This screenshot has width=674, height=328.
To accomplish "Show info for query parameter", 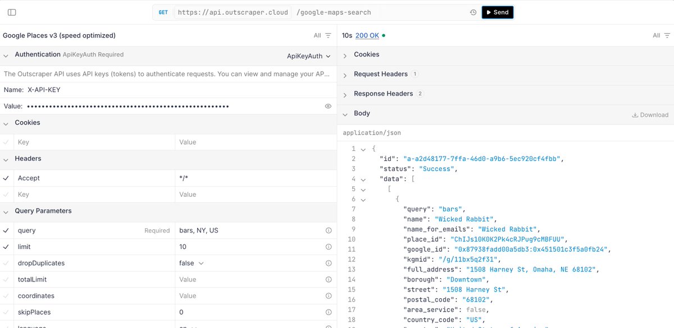I will click(x=329, y=230).
